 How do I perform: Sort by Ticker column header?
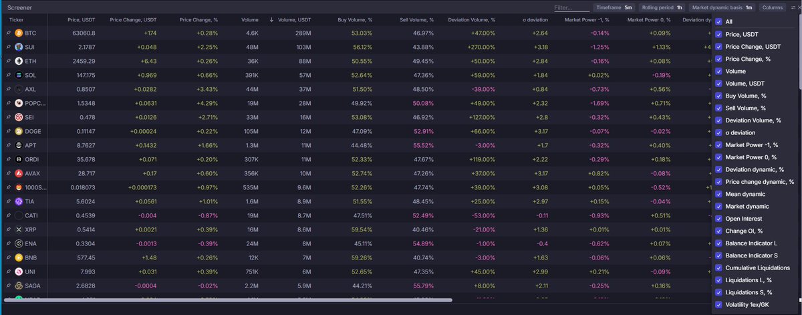pyautogui.click(x=16, y=20)
